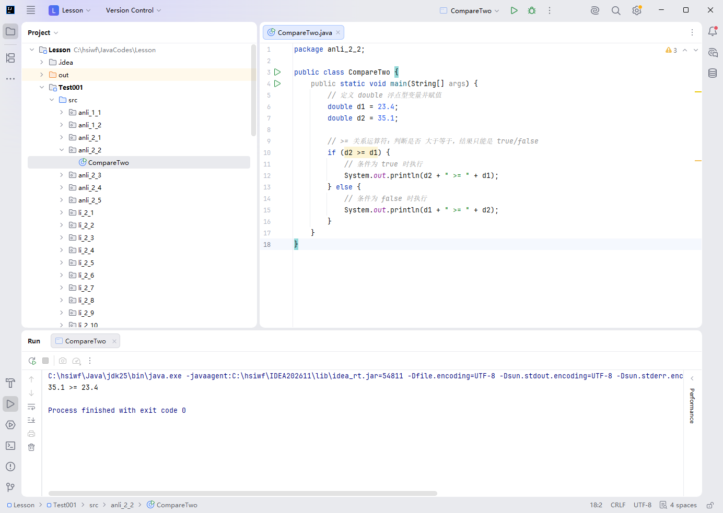The width and height of the screenshot is (723, 513).
Task: Click Test001 breadcrumb in status bar
Action: point(62,505)
